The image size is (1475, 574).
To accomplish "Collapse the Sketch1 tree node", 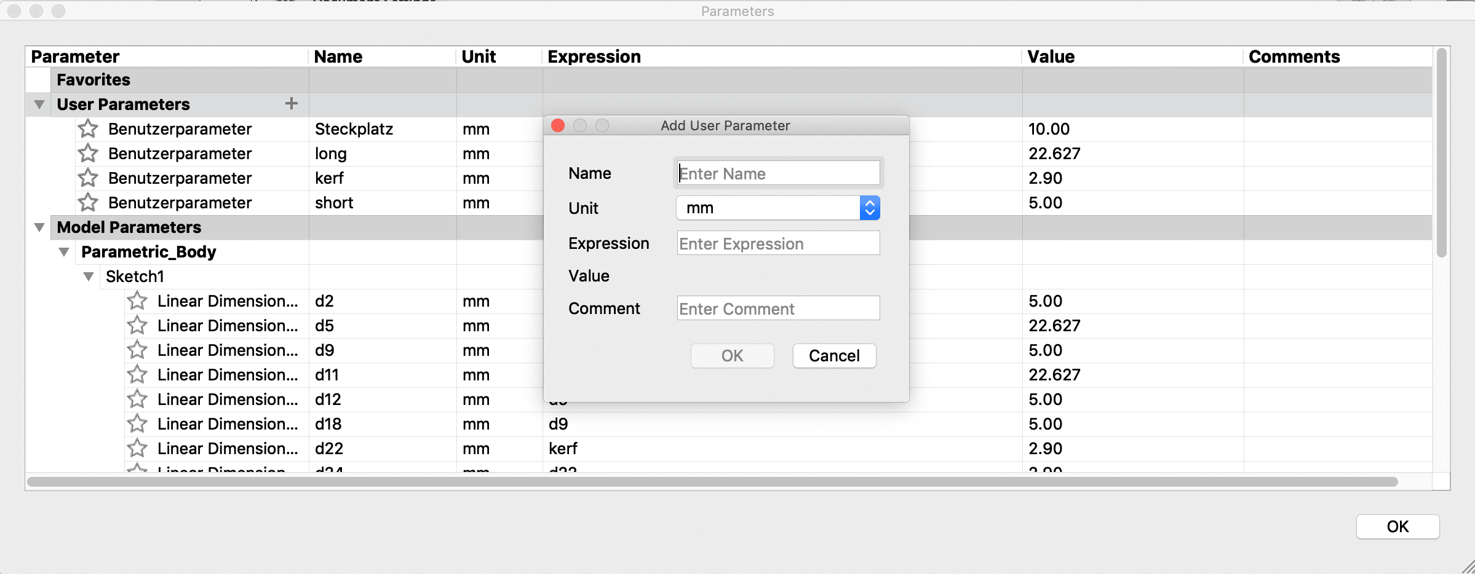I will [x=89, y=277].
